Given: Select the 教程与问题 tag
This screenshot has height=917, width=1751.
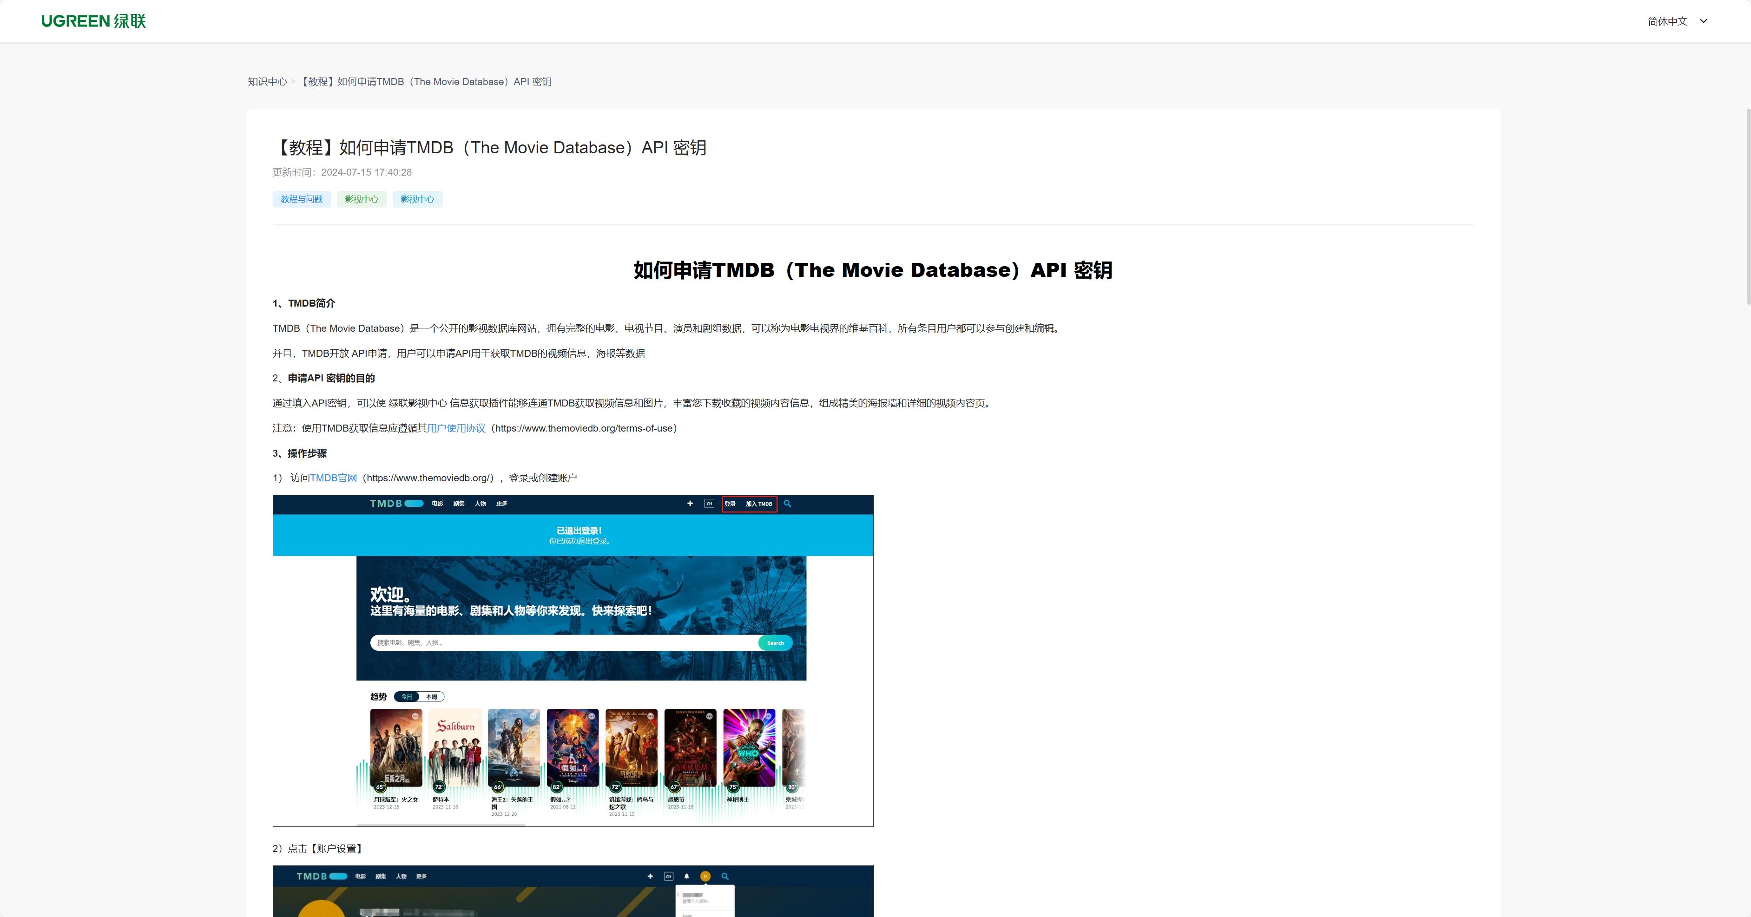Looking at the screenshot, I should (302, 199).
